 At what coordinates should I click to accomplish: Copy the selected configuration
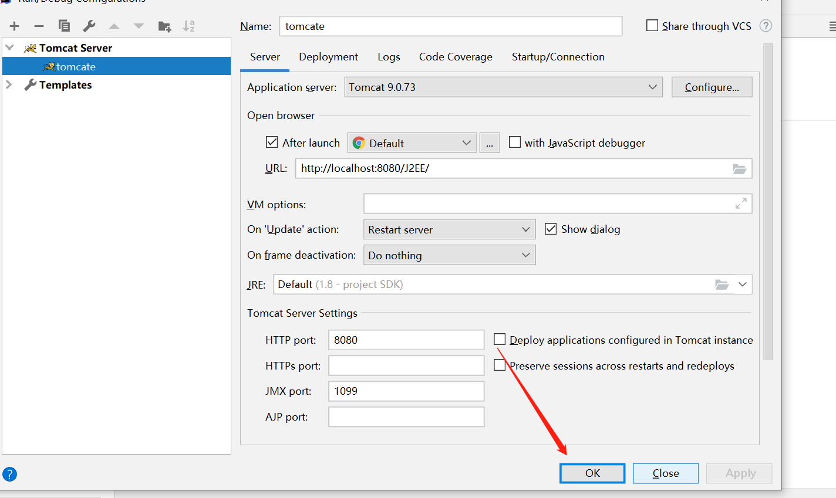tap(64, 26)
